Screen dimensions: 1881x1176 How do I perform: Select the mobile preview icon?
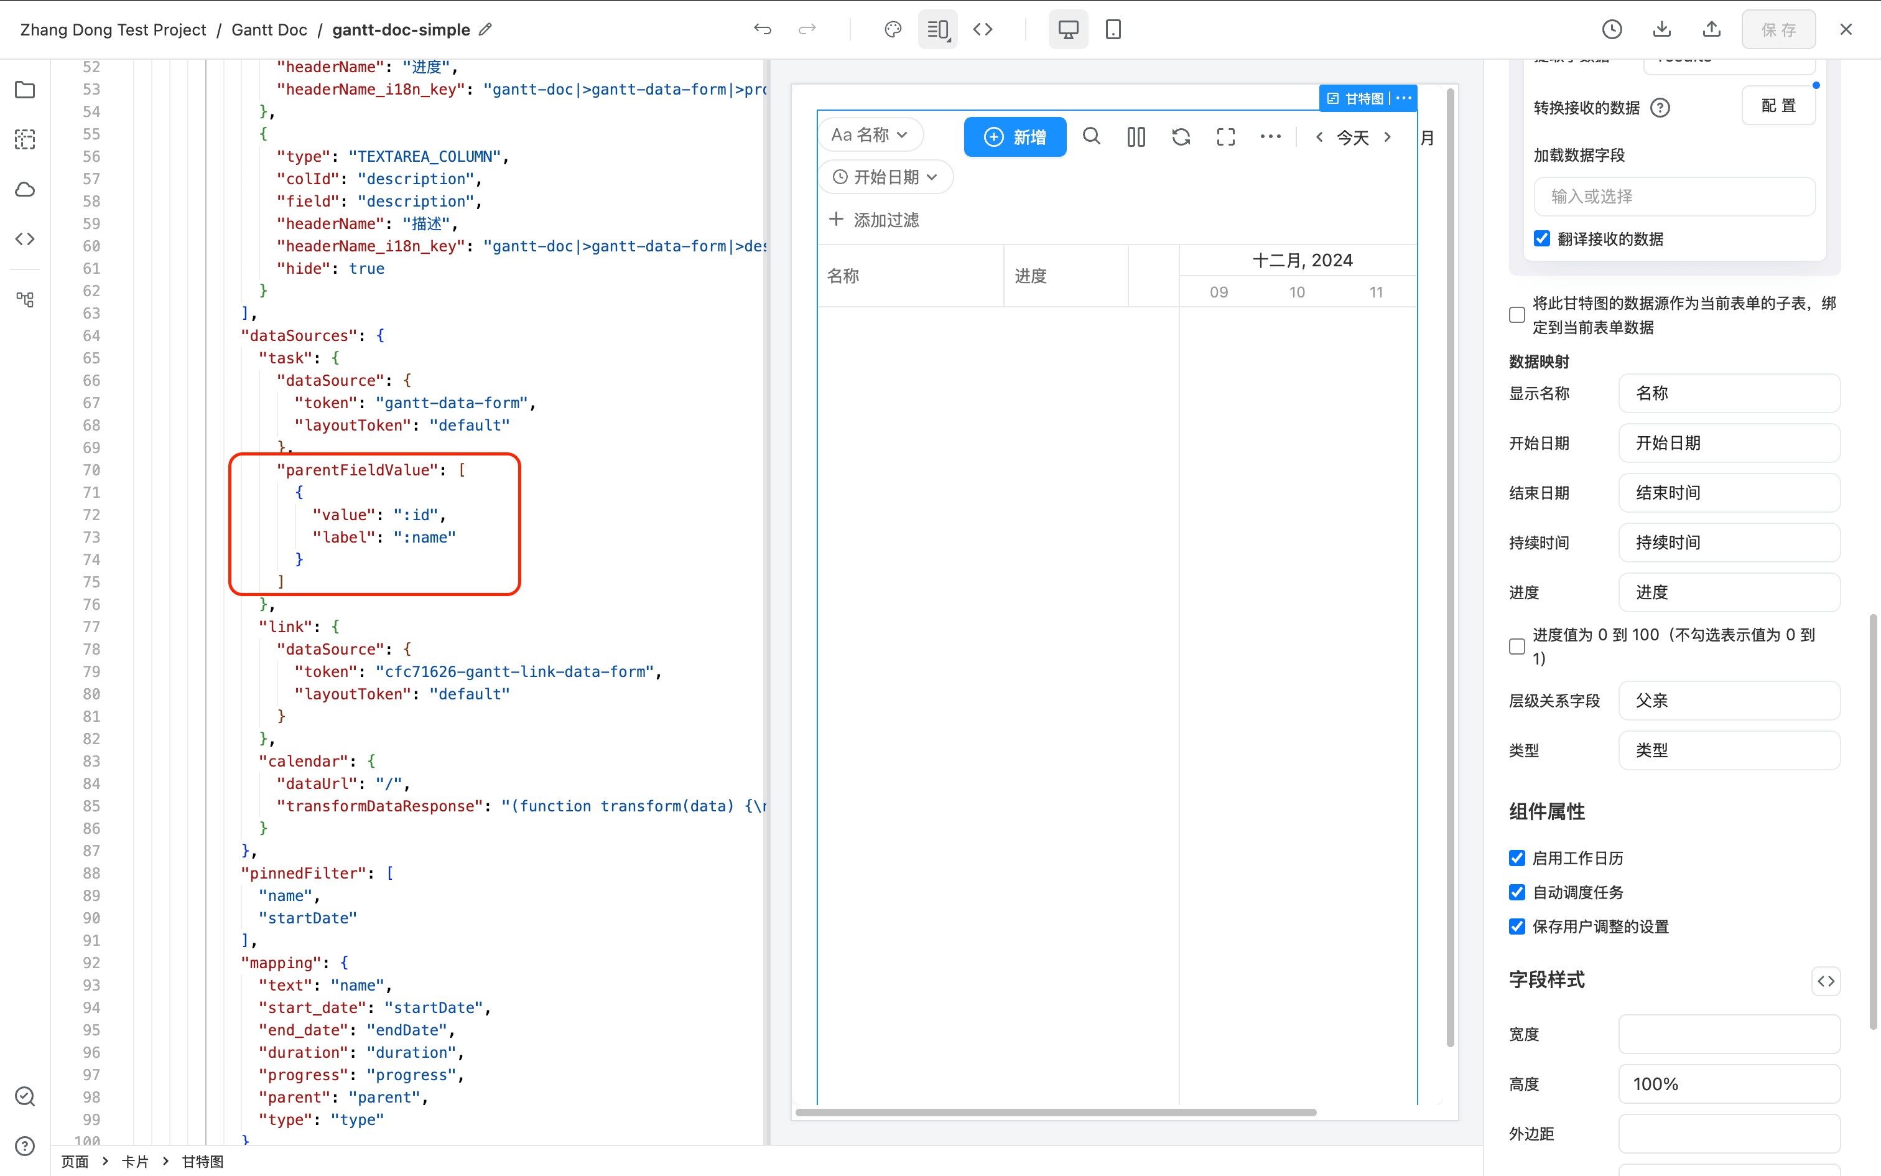click(1113, 30)
